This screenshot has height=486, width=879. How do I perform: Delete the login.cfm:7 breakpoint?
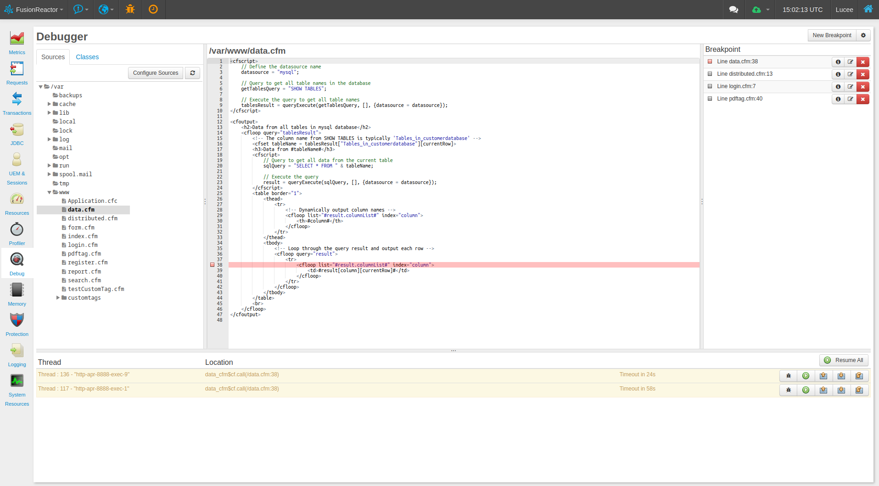point(863,87)
